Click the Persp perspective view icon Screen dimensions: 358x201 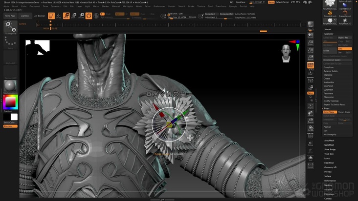click(311, 64)
